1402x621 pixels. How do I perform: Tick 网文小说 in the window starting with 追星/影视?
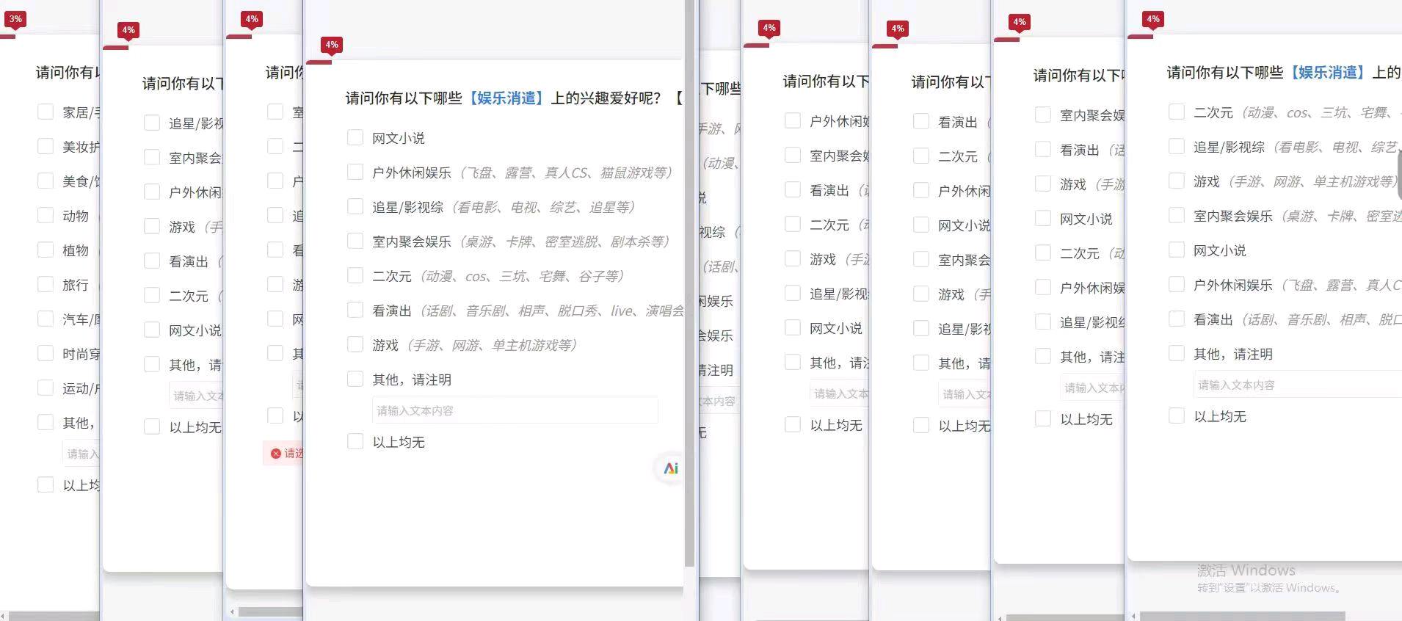(x=152, y=330)
